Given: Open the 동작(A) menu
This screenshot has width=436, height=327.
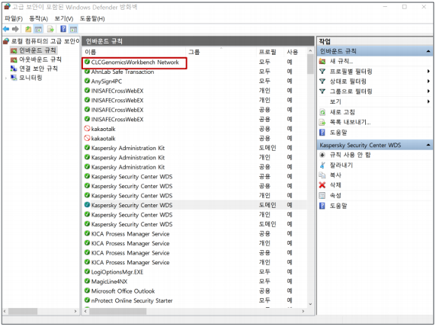Looking at the screenshot, I should click(39, 18).
